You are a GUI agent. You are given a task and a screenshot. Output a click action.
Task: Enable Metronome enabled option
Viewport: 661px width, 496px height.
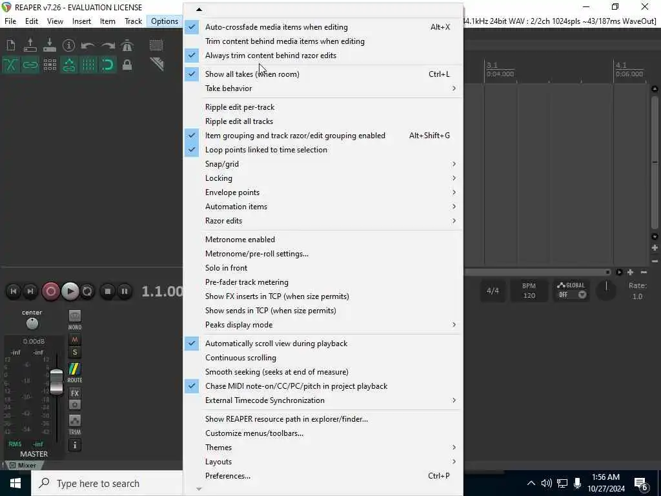[x=323, y=240]
